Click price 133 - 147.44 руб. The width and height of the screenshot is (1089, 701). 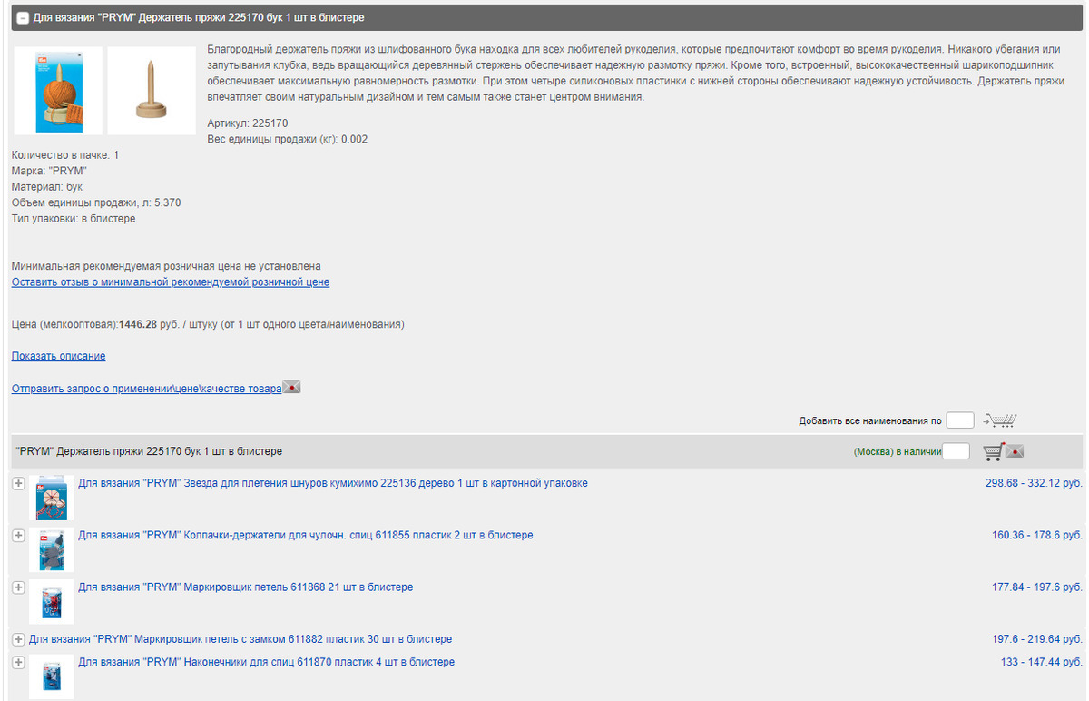(1042, 663)
